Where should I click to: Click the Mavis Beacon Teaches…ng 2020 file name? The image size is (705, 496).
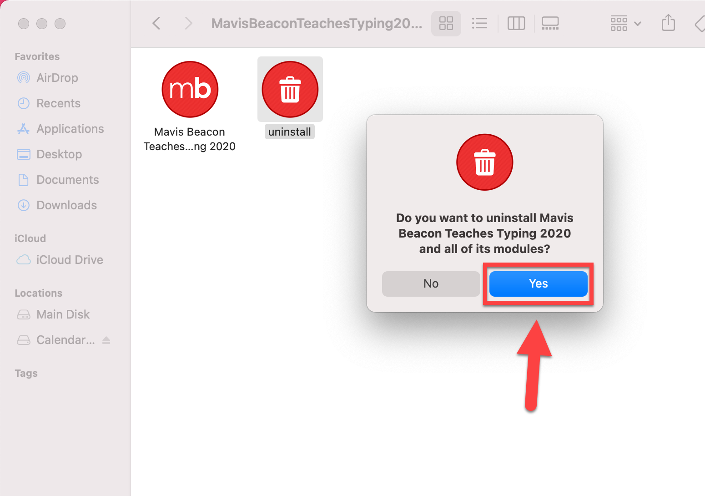(190, 139)
